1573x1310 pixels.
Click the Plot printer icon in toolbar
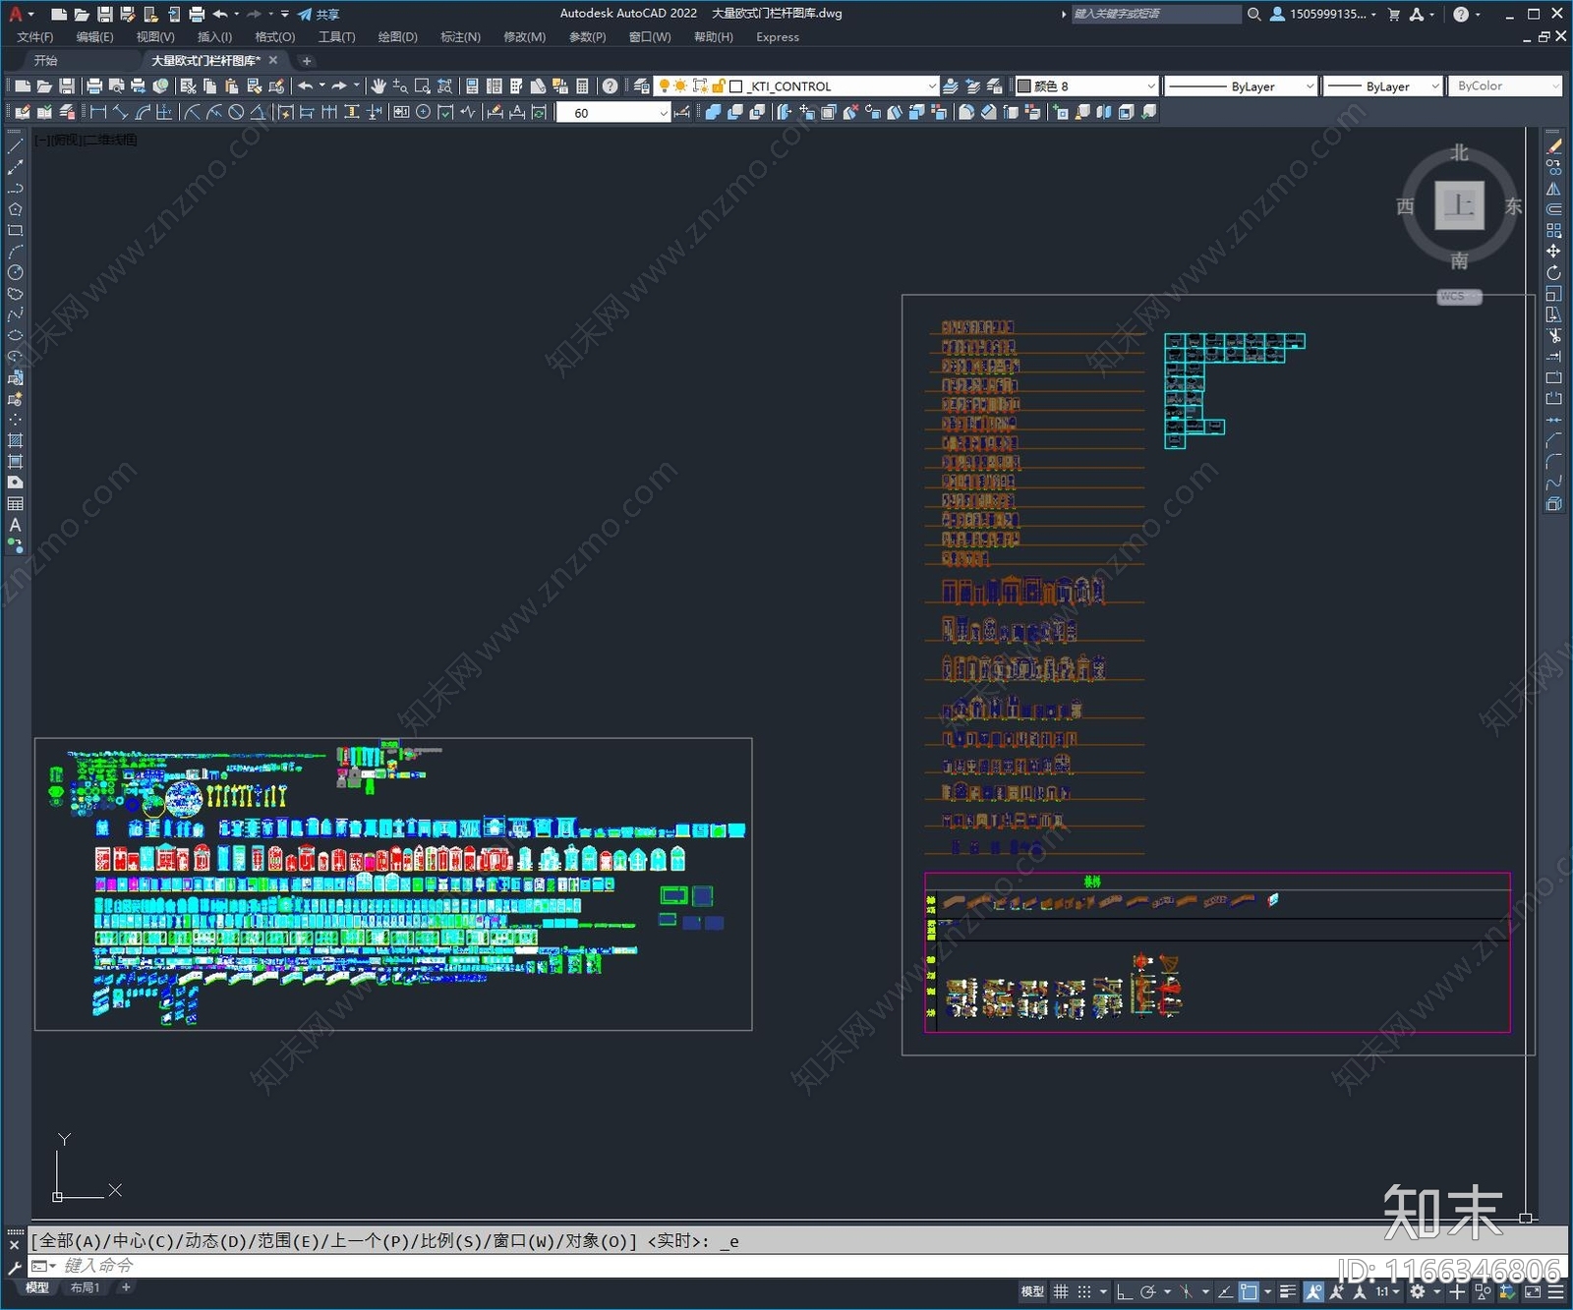[x=94, y=86]
